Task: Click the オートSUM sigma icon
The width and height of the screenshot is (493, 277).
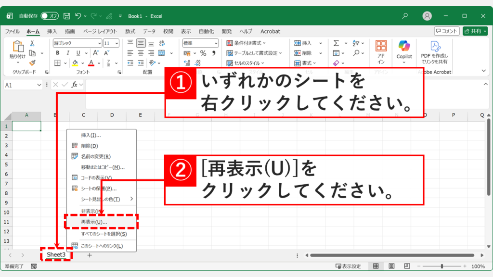Action: (x=336, y=43)
